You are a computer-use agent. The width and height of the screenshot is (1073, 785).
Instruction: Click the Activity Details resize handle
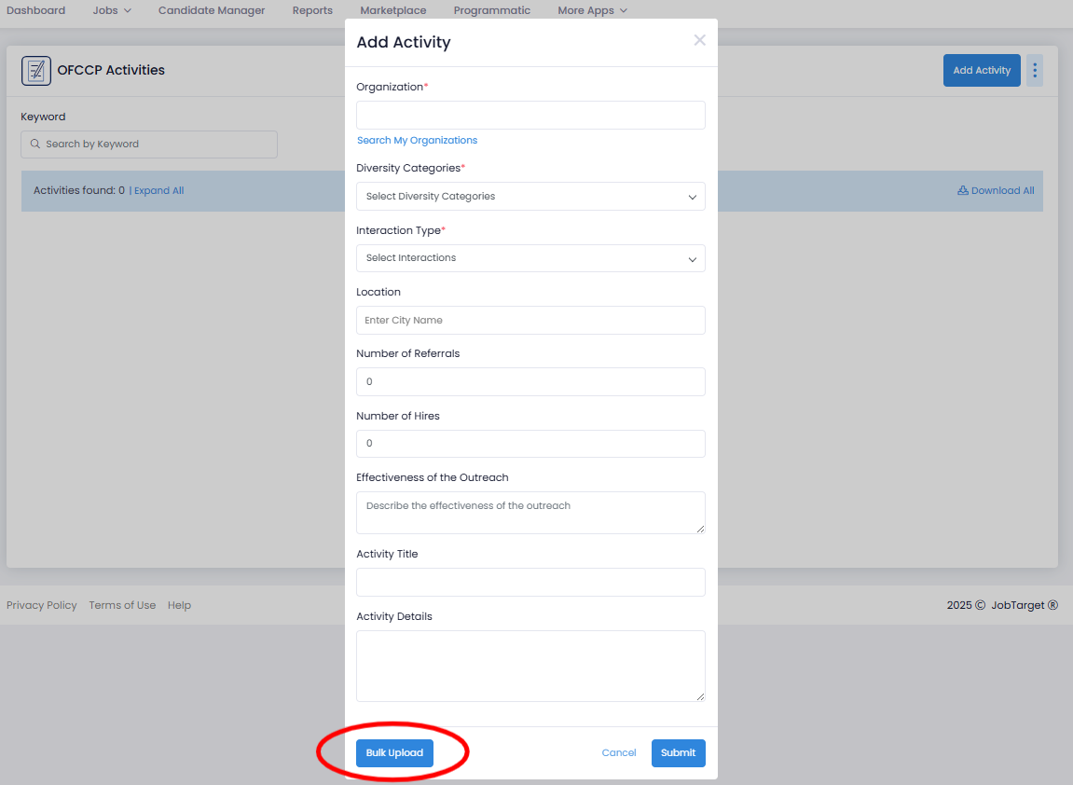[700, 696]
